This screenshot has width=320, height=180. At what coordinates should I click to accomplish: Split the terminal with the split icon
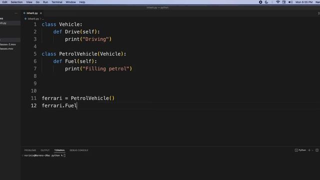[317, 150]
